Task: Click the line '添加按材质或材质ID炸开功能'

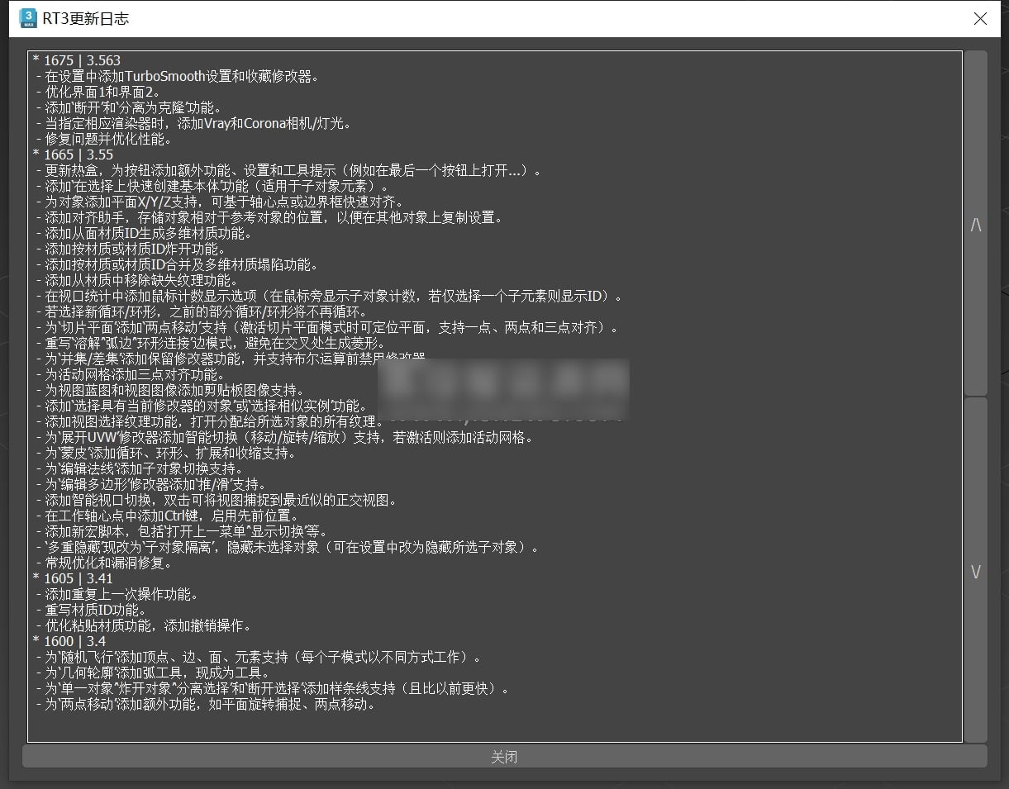Action: pyautogui.click(x=131, y=249)
